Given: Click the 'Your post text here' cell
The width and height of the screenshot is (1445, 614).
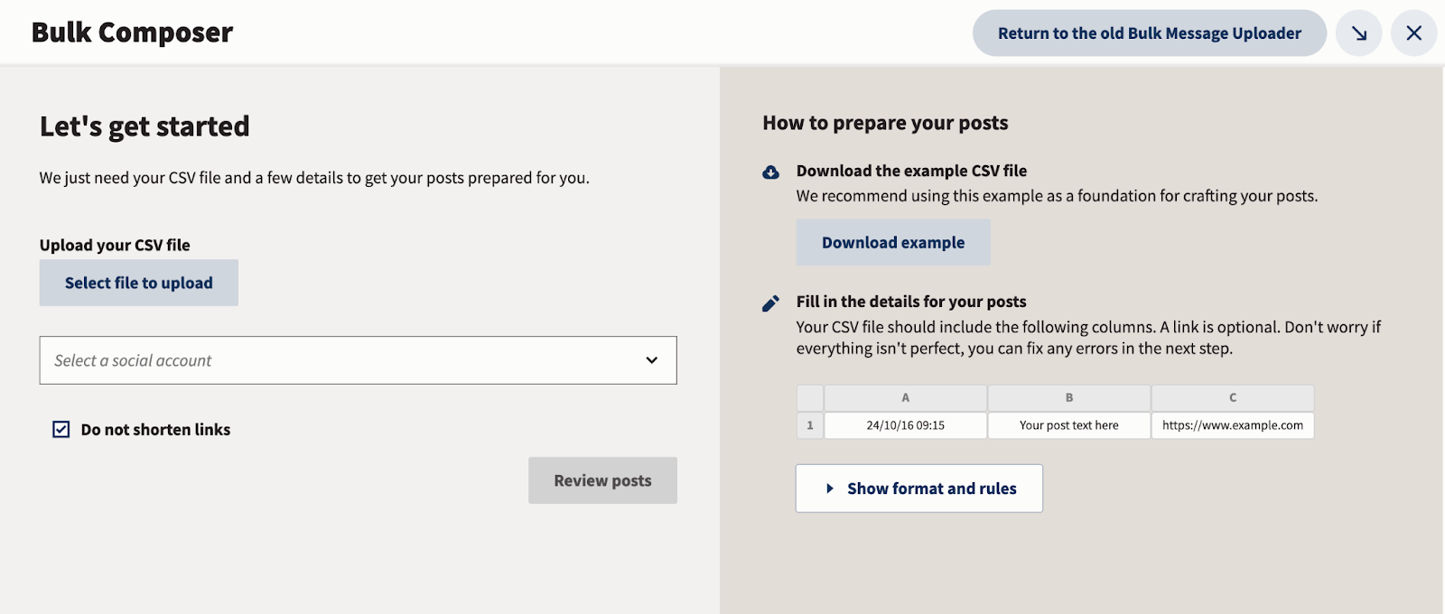Looking at the screenshot, I should [x=1068, y=424].
